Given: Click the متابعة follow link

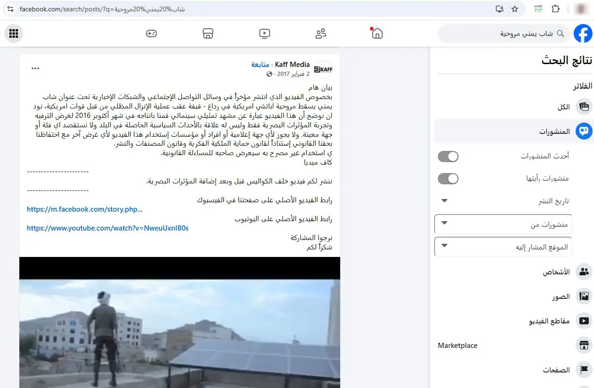Looking at the screenshot, I should point(260,65).
